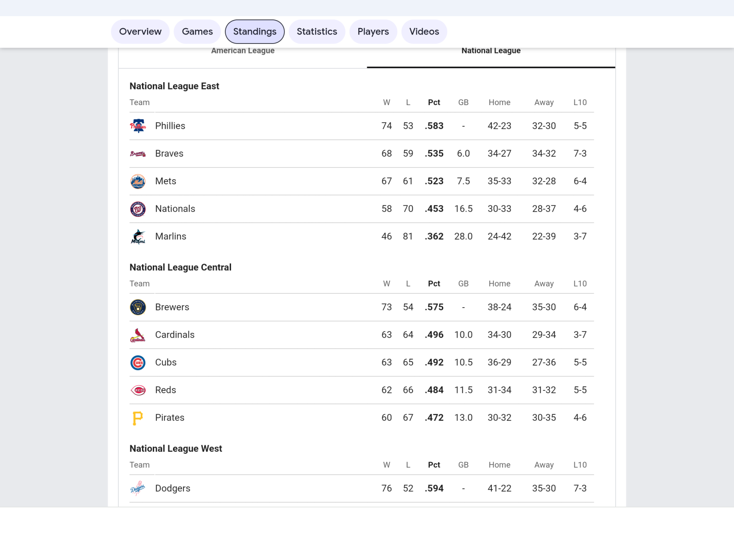The image size is (734, 539).
Task: Click Phillies .583 winning percentage
Action: 434,126
